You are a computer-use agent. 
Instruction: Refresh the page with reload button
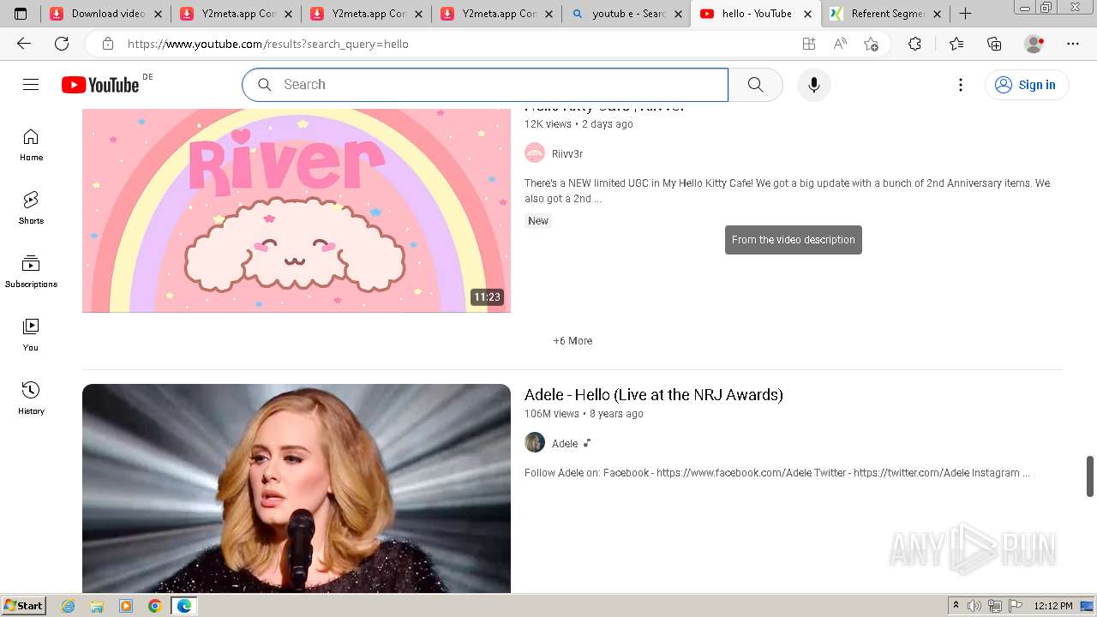pos(62,44)
